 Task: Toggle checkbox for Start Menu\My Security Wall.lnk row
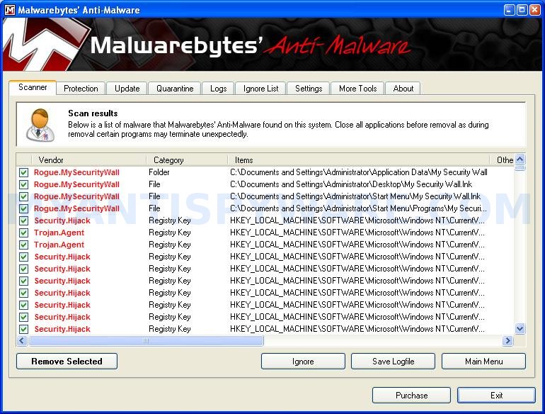pos(23,196)
